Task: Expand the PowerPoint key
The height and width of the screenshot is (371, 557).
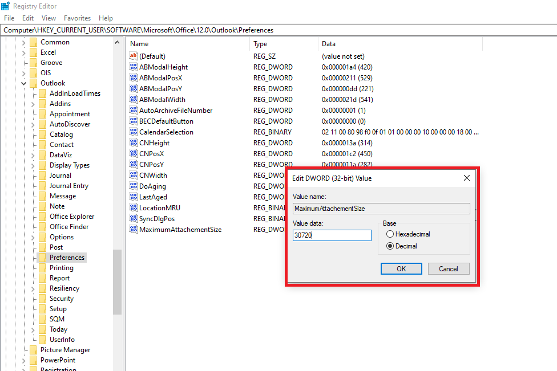Action: coord(24,360)
